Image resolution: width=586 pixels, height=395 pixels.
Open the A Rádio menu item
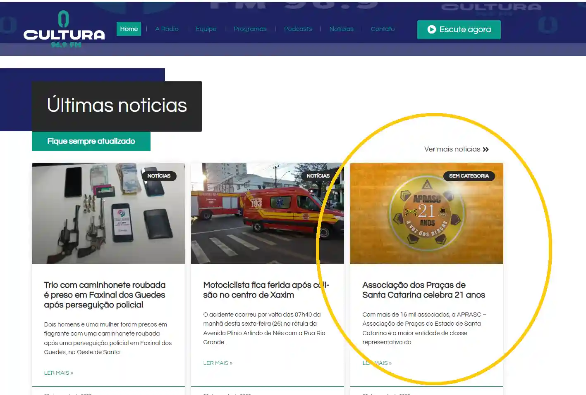pyautogui.click(x=167, y=29)
